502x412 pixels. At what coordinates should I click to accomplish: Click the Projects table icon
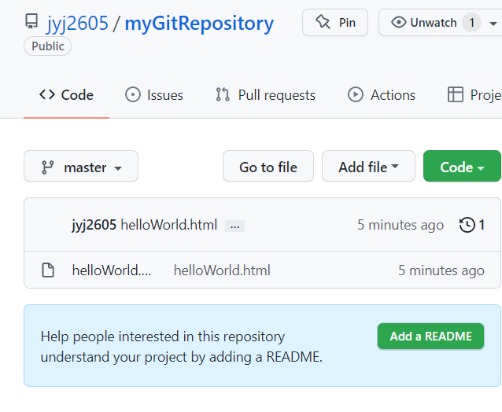tap(456, 94)
